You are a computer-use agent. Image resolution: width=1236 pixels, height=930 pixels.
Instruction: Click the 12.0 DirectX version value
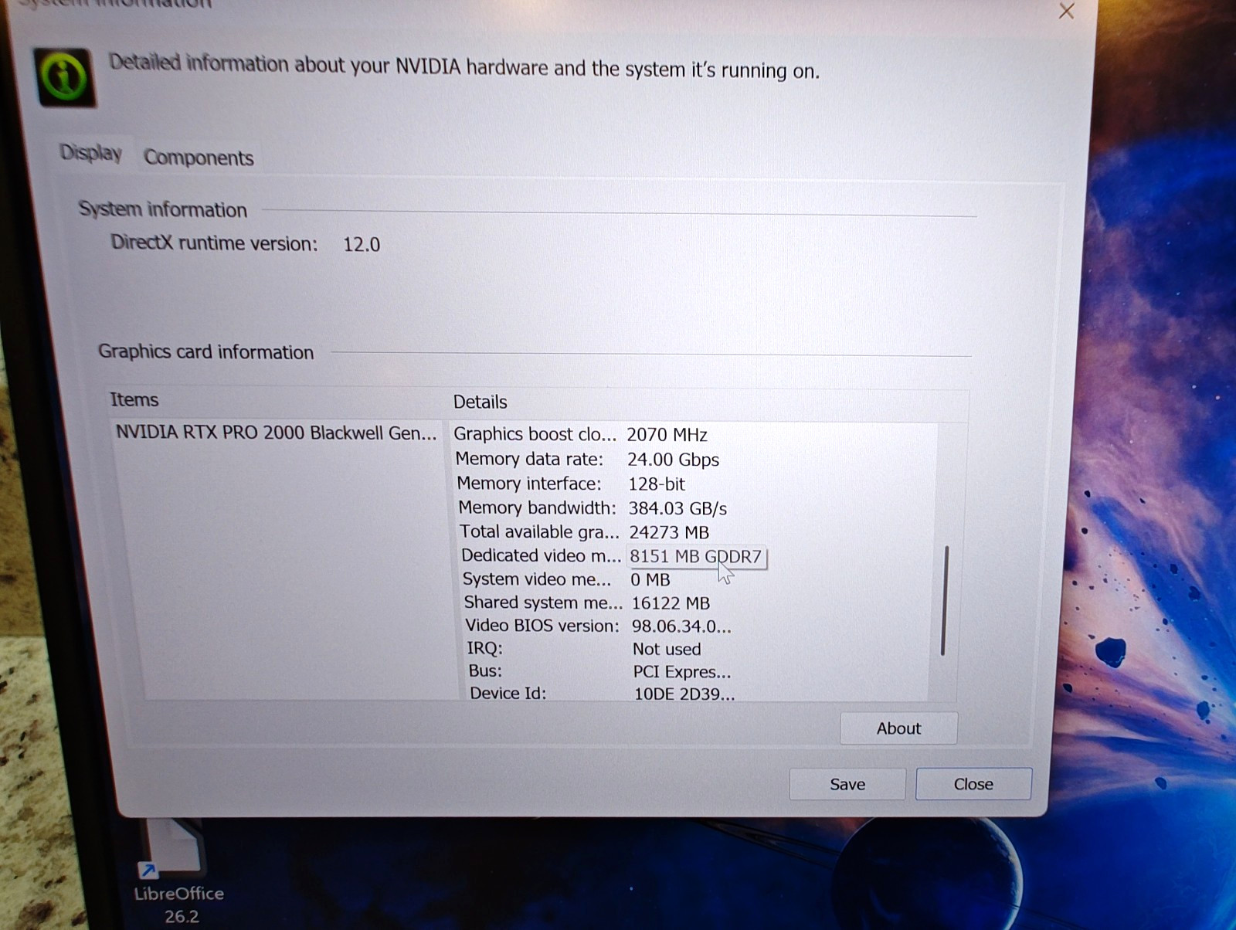coord(362,245)
